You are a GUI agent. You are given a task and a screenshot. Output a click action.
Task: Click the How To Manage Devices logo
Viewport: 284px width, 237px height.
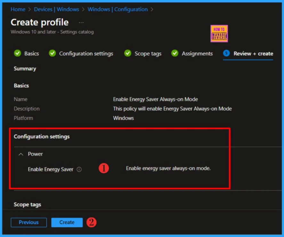(x=219, y=34)
